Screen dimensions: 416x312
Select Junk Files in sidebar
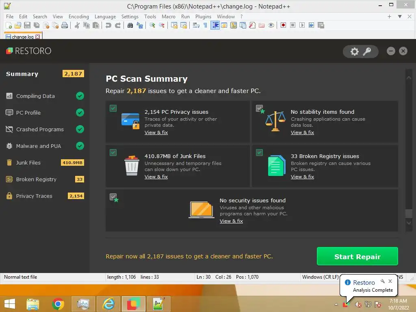click(x=45, y=162)
